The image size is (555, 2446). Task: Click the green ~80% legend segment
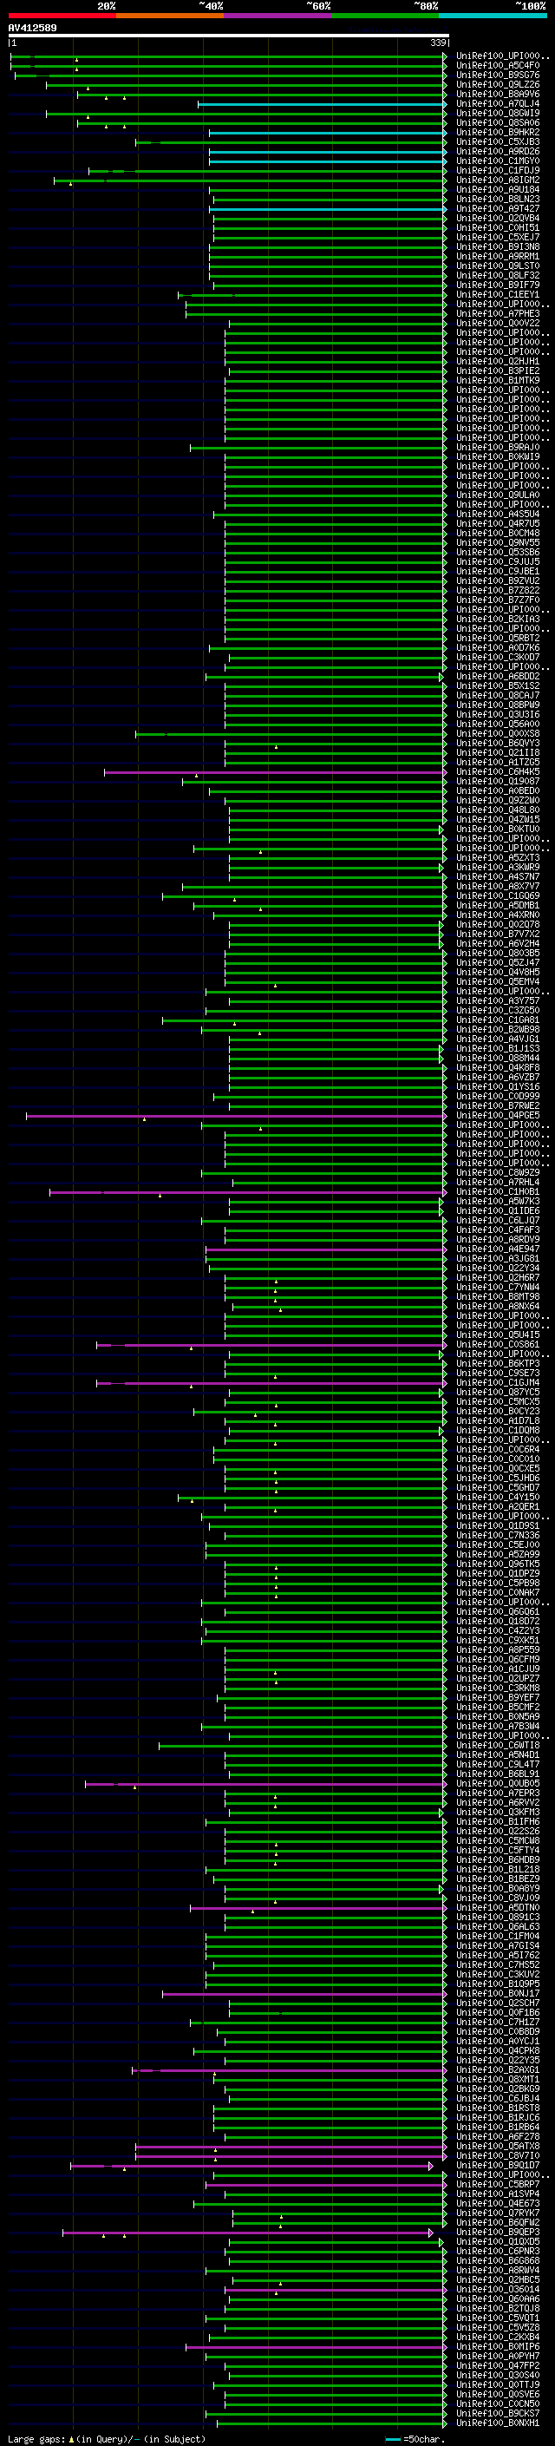pyautogui.click(x=385, y=16)
